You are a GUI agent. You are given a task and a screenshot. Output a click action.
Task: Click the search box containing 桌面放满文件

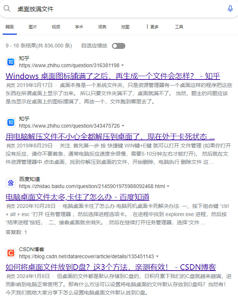[120, 9]
